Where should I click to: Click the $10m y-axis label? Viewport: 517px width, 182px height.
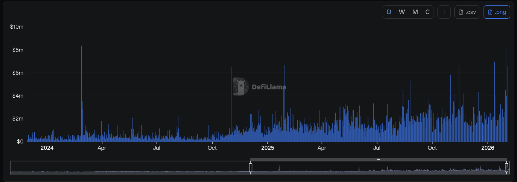pyautogui.click(x=17, y=27)
